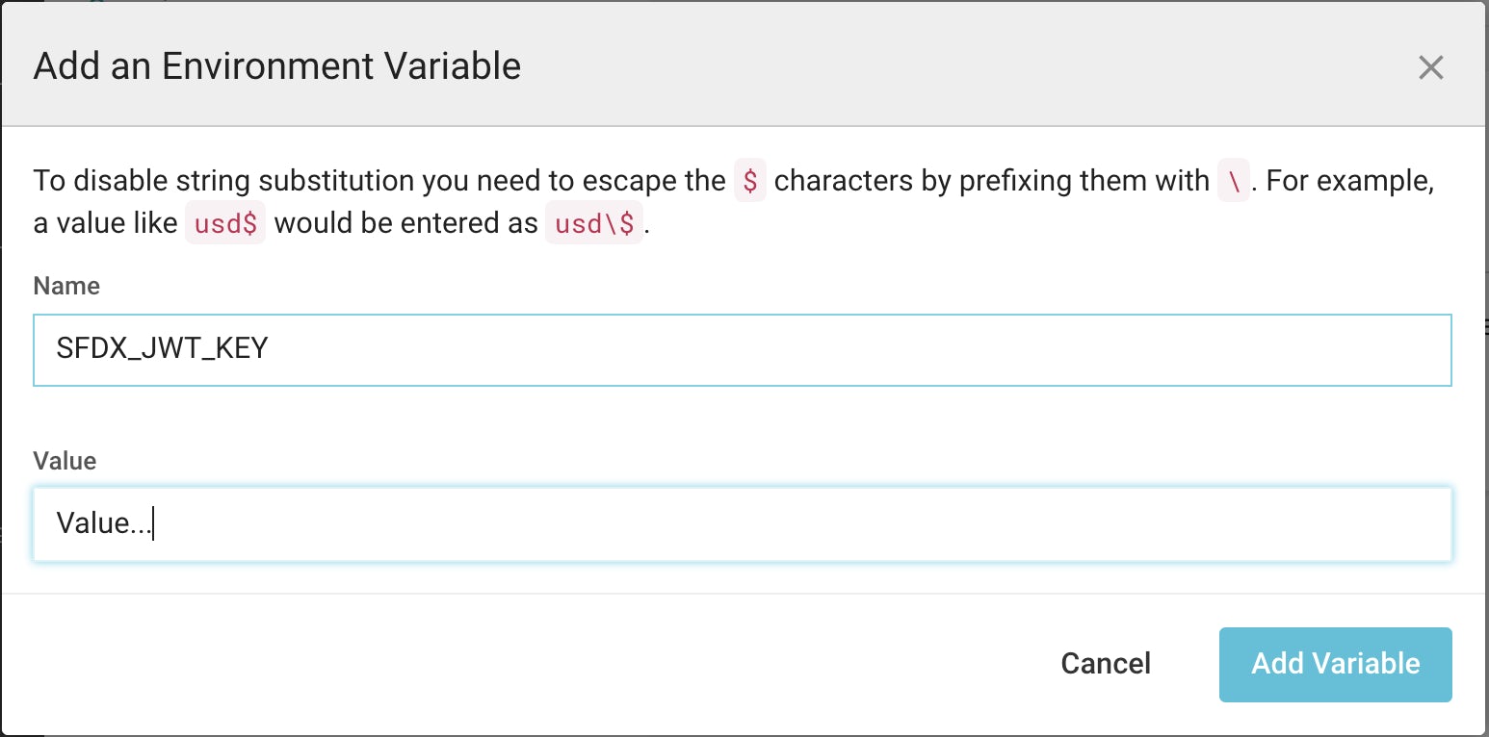
Task: Close the Add an Environment Variable dialog
Action: pos(1431,67)
